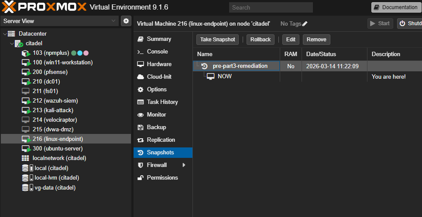422x217 pixels.
Task: Open the Permissions tab
Action: [163, 177]
